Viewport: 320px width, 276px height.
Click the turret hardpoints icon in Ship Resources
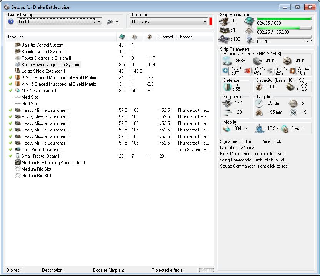(x=224, y=22)
